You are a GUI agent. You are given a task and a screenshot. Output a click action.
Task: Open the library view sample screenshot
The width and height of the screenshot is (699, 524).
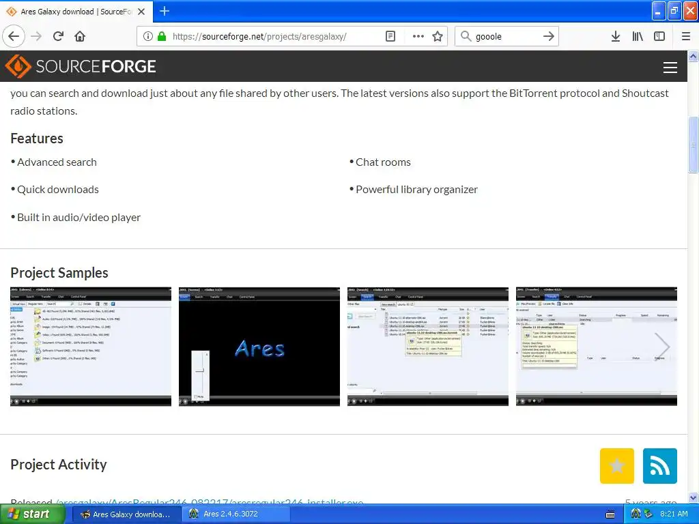91,346
